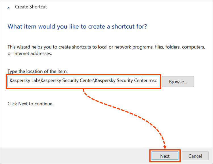
Task: Cancel the Create Shortcut wizard
Action: click(195, 156)
